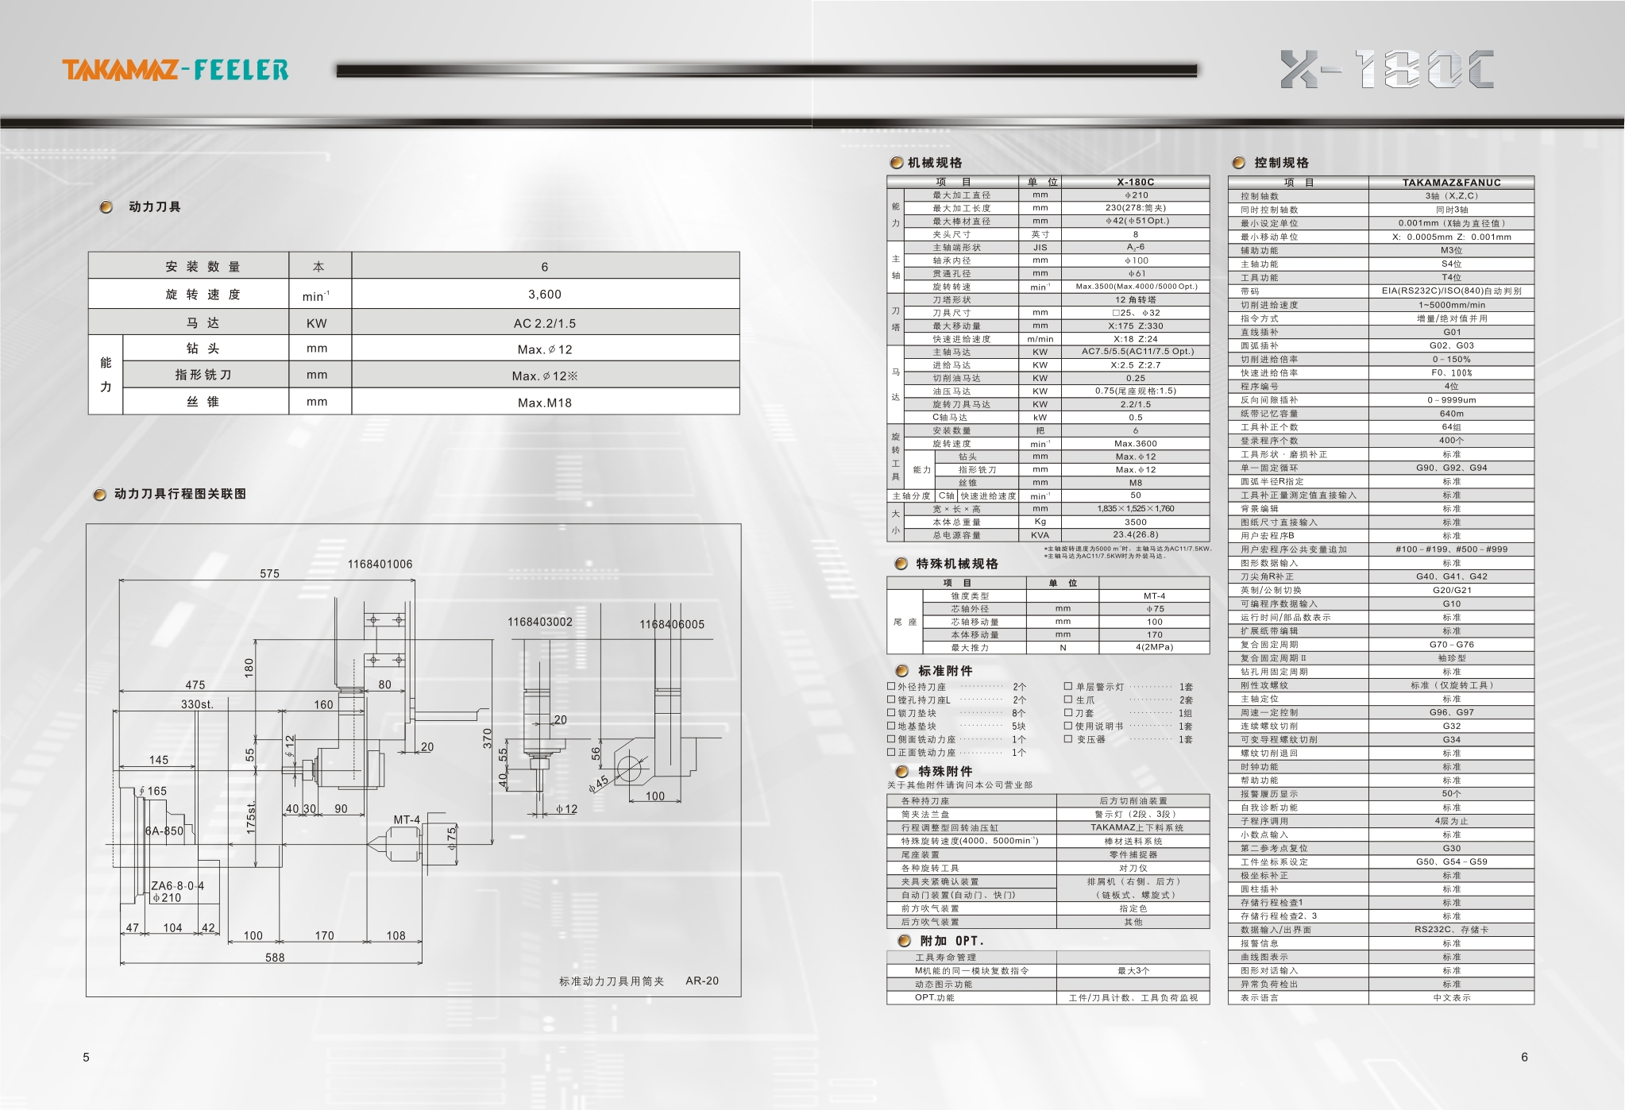Check the 正面铣动力座 checkbox

(891, 752)
